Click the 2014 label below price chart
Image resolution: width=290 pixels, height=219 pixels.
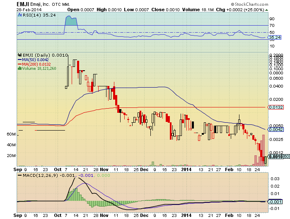(186, 169)
